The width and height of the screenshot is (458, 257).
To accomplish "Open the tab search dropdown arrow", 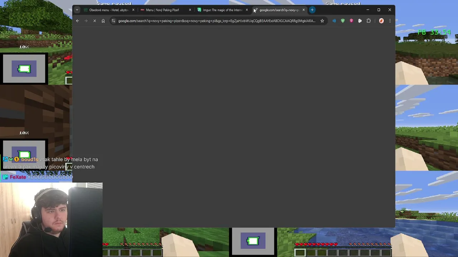I will point(77,10).
